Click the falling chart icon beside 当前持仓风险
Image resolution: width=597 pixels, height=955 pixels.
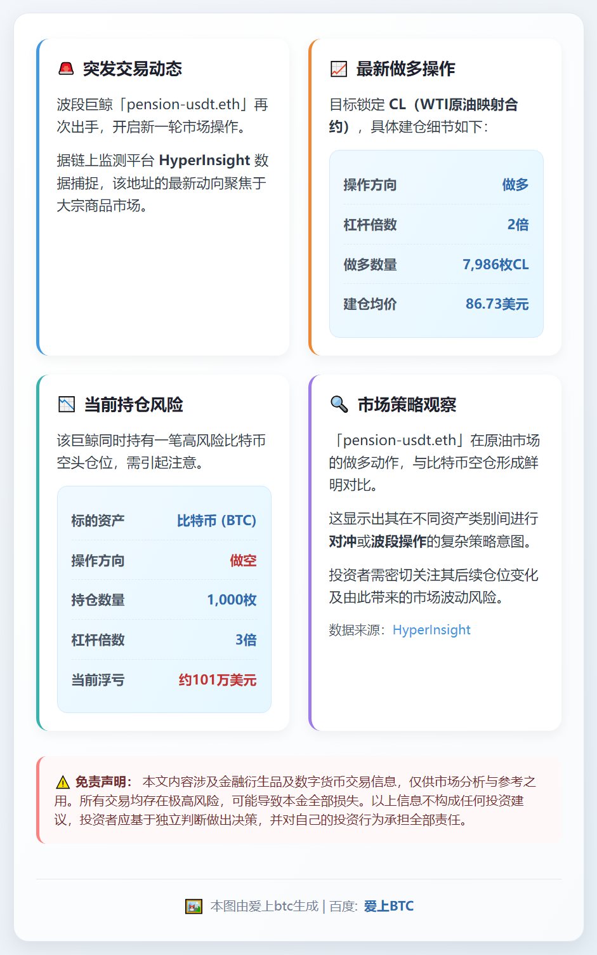[67, 404]
